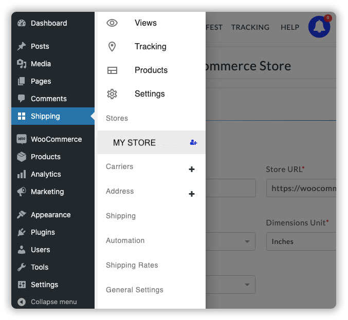This screenshot has width=348, height=320.
Task: Go to Media in WordPress sidebar
Action: pos(41,64)
